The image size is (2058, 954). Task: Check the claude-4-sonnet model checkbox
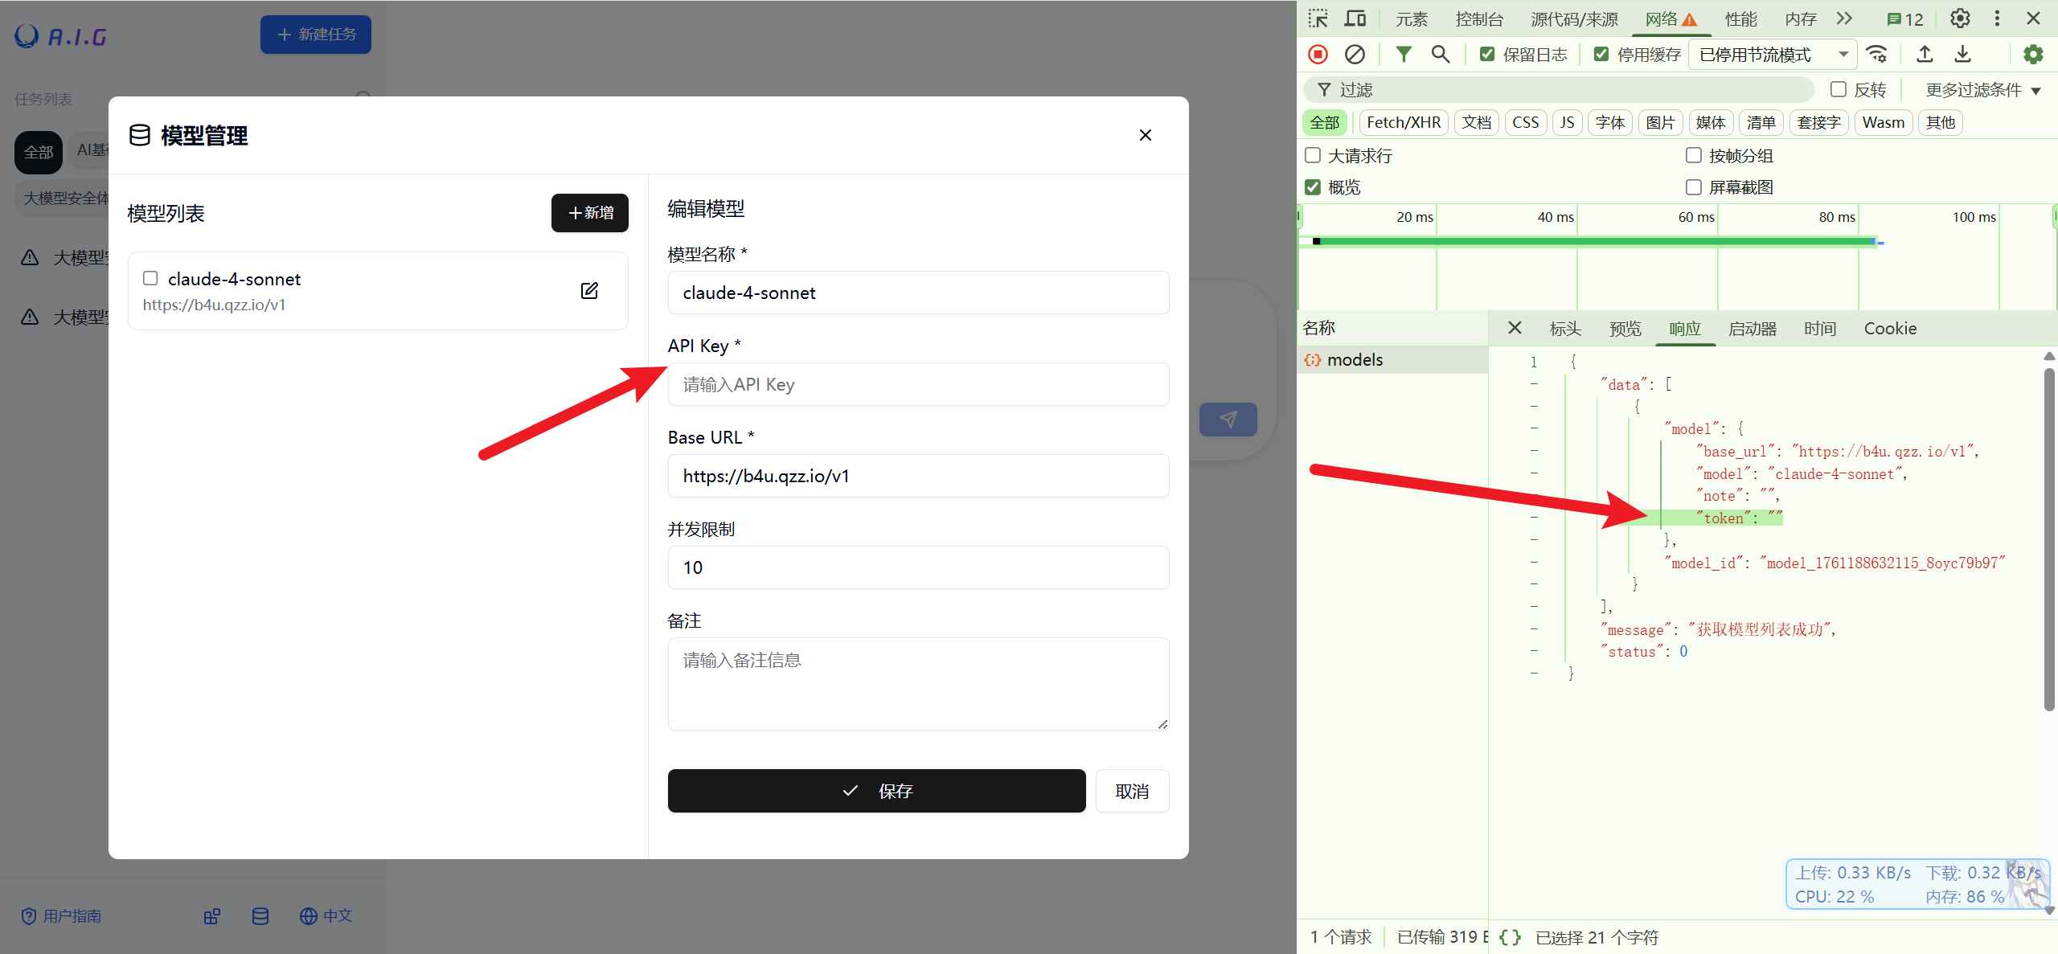(150, 278)
